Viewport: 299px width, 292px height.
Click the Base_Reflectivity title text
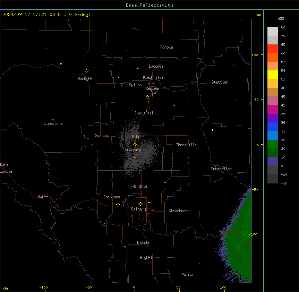149,5
